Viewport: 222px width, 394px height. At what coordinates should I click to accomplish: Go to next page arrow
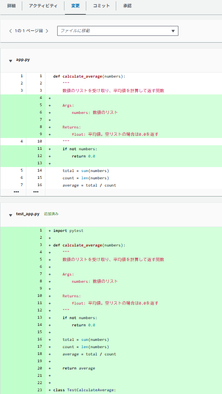47,31
